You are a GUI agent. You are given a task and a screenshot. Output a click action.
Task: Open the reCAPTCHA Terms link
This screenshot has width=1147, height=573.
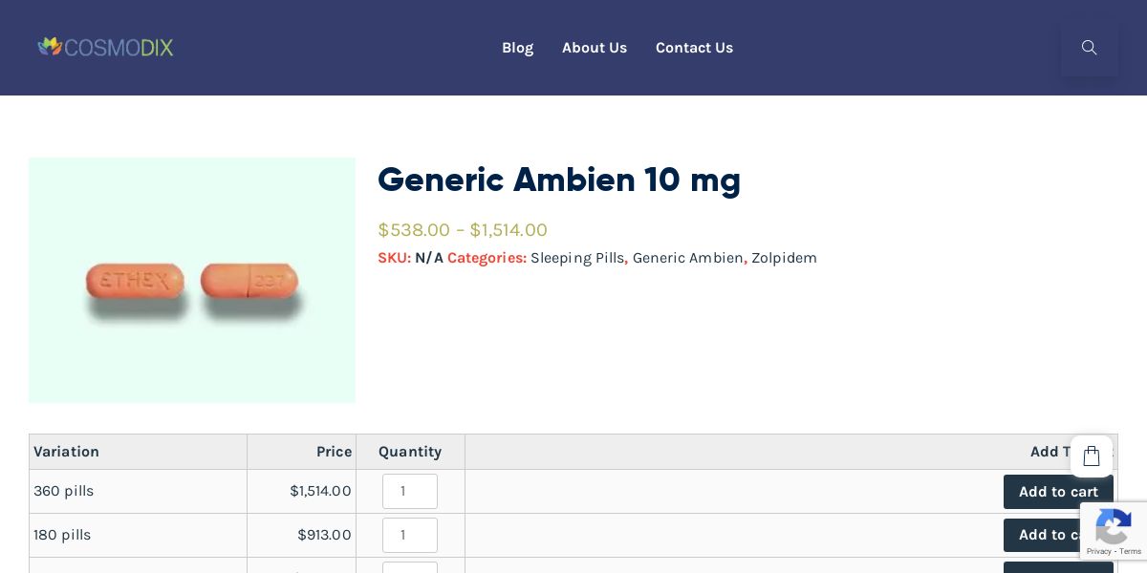[x=1130, y=551]
